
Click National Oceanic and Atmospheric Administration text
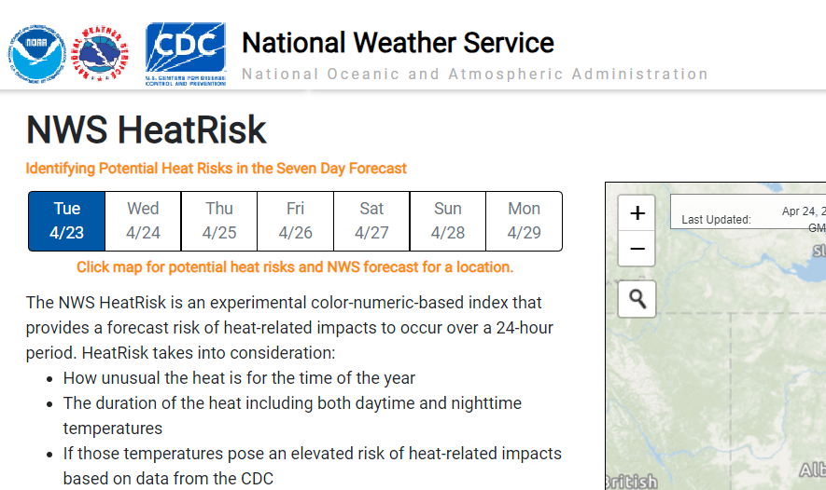[475, 75]
